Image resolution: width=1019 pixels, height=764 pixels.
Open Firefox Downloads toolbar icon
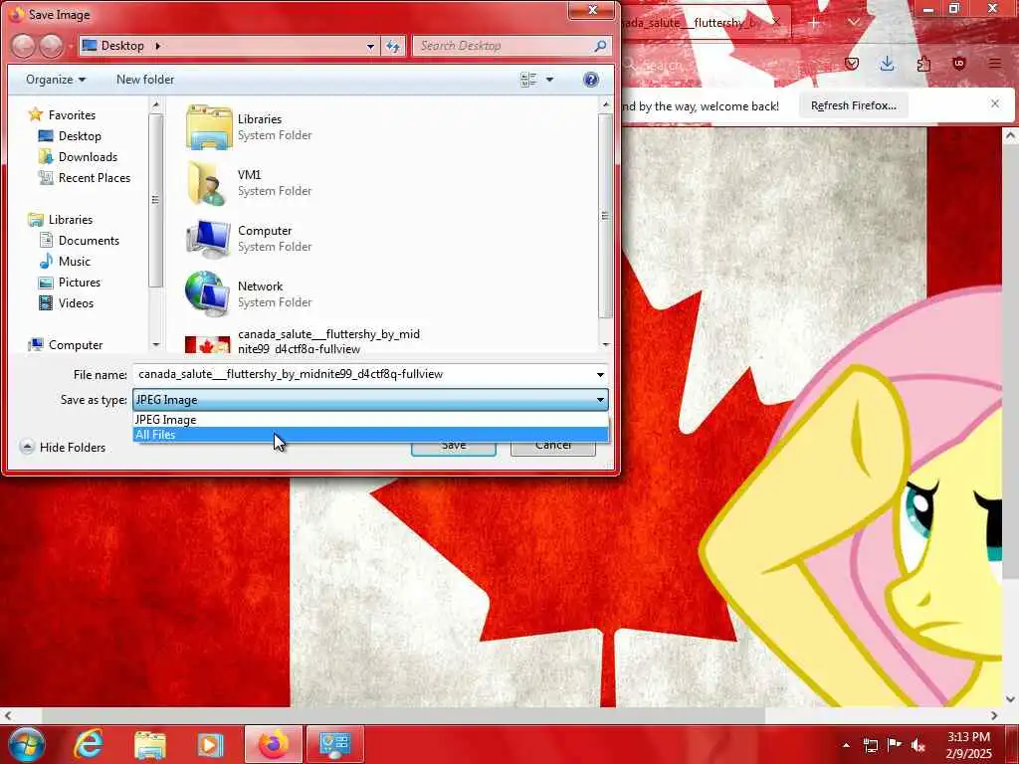[887, 63]
